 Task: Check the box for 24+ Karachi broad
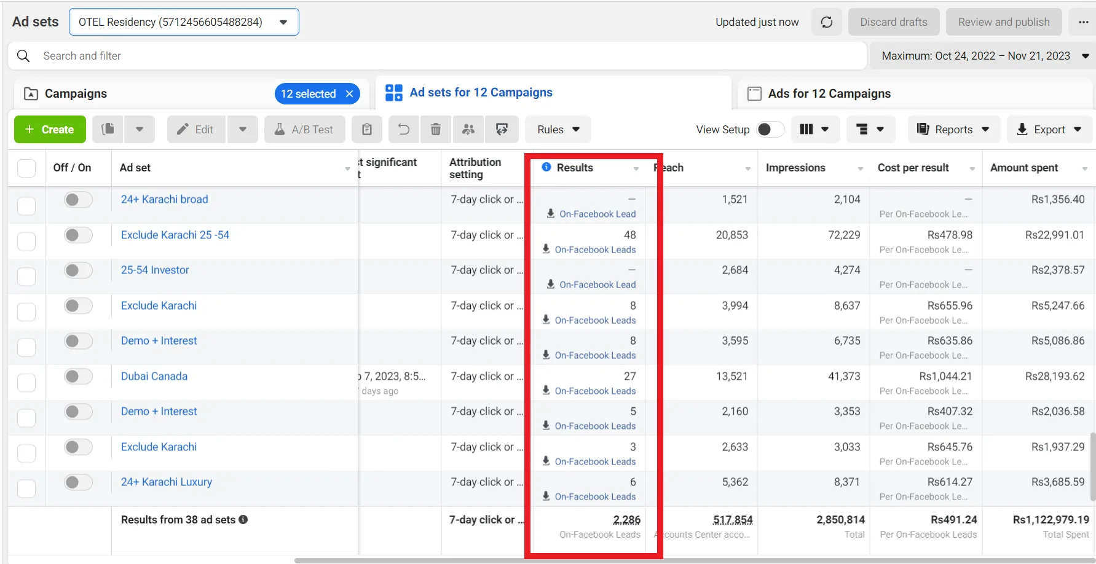26,205
